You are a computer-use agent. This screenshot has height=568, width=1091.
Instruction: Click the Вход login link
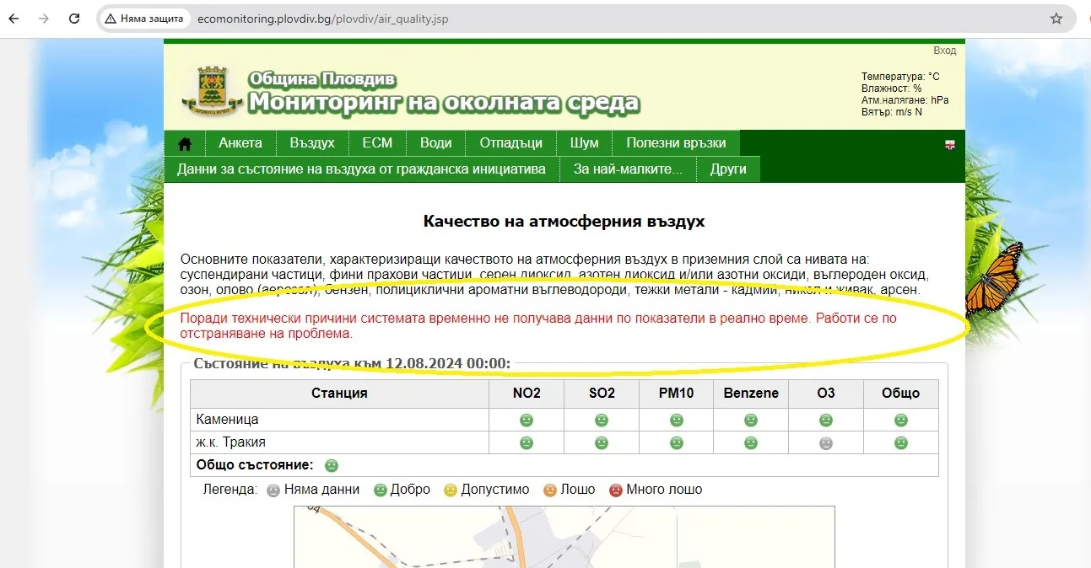pos(945,51)
